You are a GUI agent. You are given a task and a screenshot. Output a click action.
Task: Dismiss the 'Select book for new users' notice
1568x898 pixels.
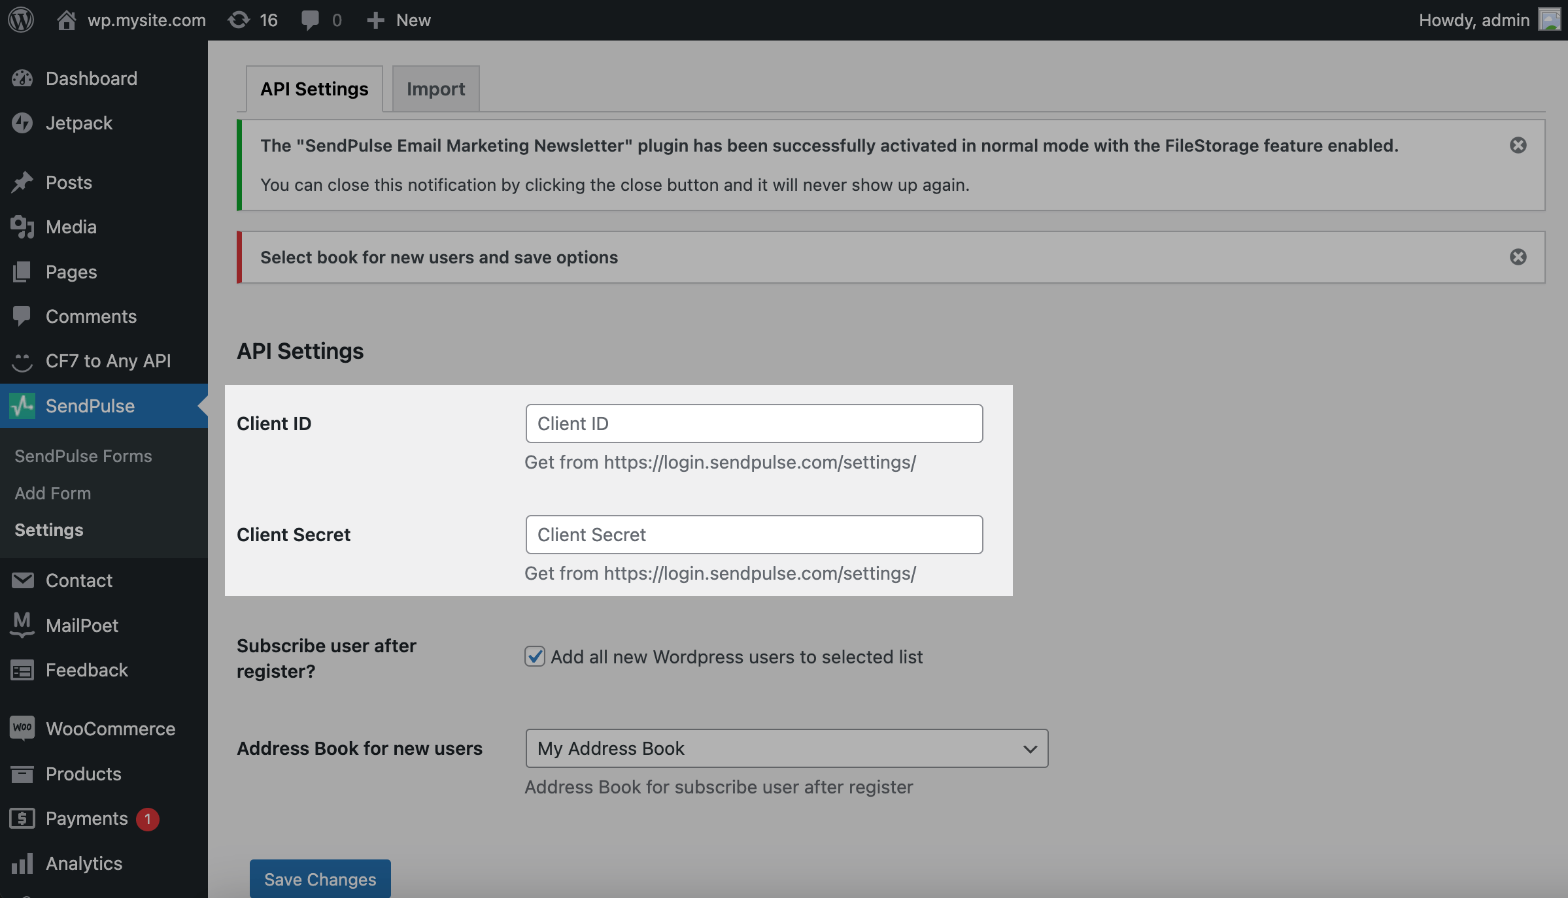coord(1518,257)
